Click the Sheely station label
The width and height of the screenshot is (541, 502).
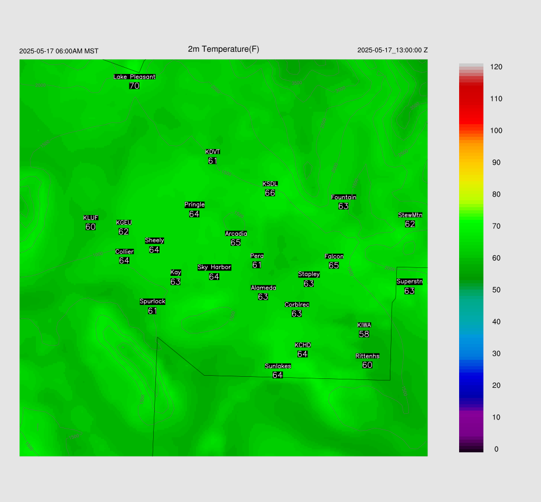(155, 240)
